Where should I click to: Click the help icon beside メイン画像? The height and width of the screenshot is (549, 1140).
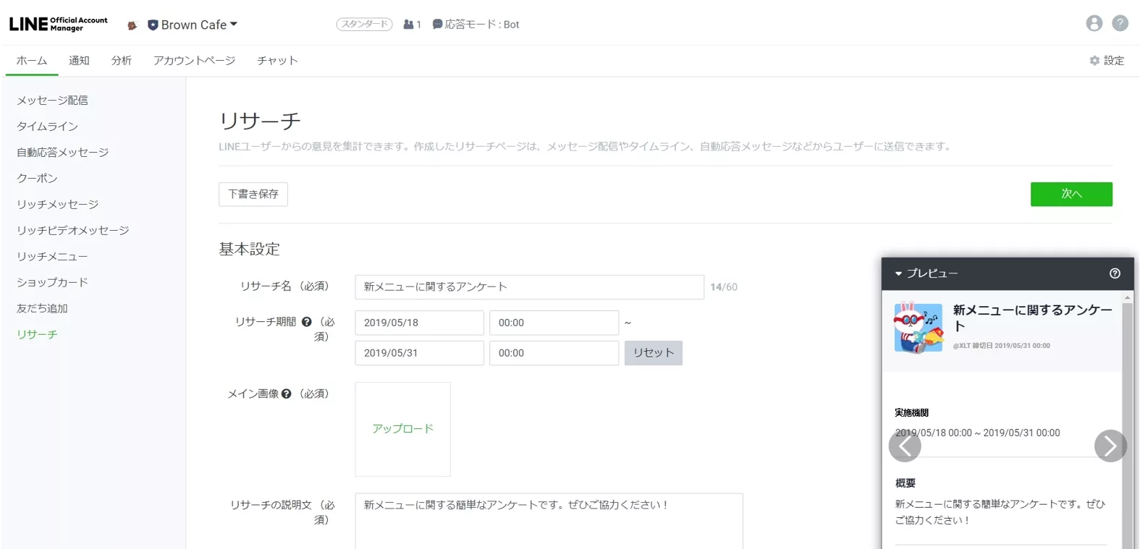pyautogui.click(x=287, y=394)
